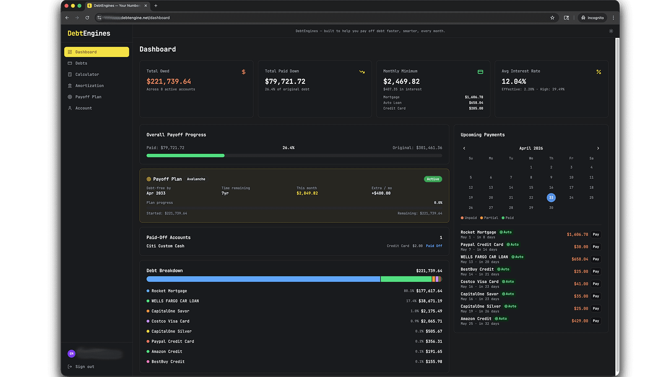This screenshot has width=671, height=377.
Task: Open the Paid Off link for Citi Custom Cash
Action: tap(434, 246)
